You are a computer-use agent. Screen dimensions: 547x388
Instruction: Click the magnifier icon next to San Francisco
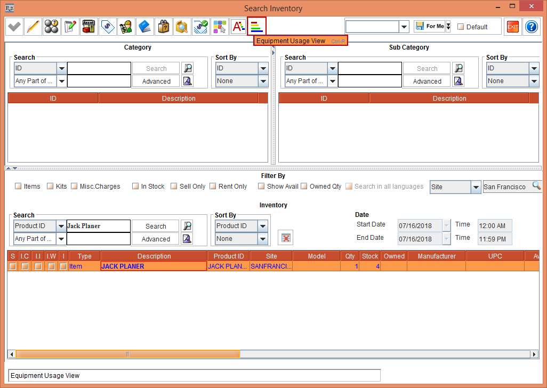point(536,186)
